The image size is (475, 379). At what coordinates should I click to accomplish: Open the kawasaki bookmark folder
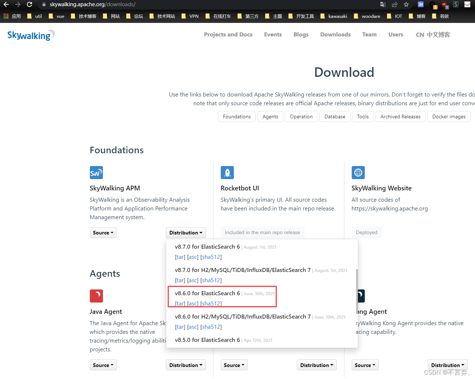[334, 16]
